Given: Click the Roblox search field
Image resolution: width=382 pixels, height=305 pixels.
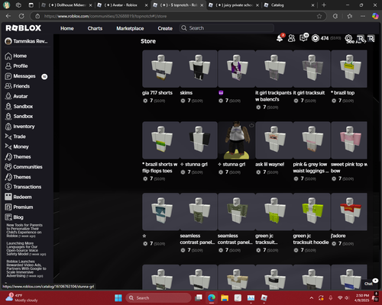Looking at the screenshot, I should click(227, 28).
